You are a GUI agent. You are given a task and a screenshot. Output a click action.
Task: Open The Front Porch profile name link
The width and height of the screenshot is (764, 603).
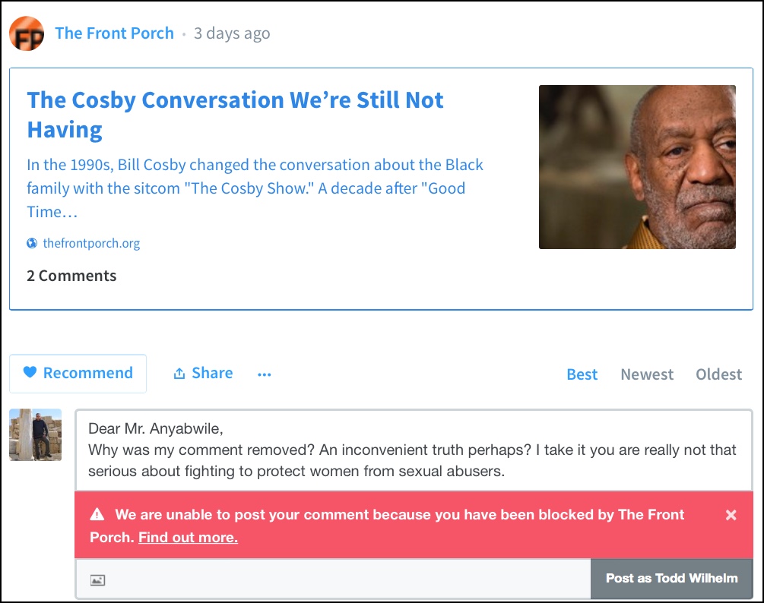114,33
